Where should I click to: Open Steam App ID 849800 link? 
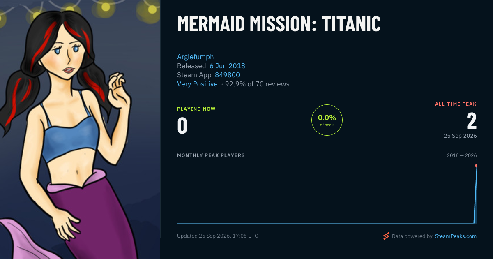(x=227, y=75)
